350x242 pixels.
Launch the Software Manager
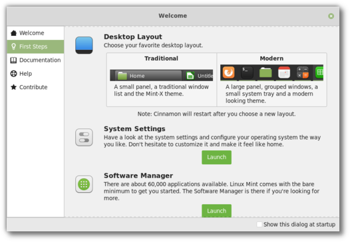216,211
